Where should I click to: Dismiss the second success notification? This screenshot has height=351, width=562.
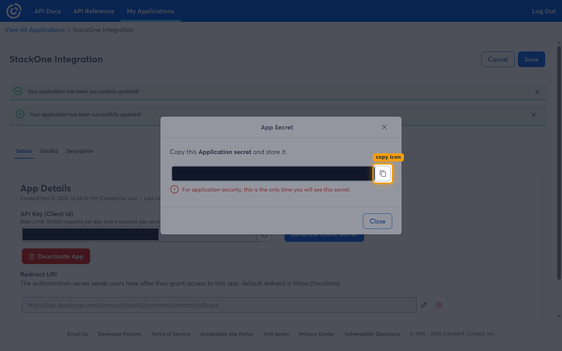534,115
